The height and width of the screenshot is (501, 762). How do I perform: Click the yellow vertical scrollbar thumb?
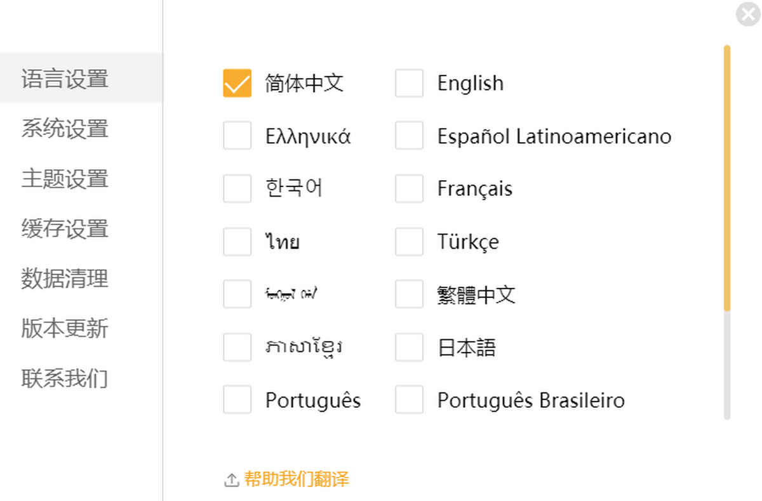point(727,178)
